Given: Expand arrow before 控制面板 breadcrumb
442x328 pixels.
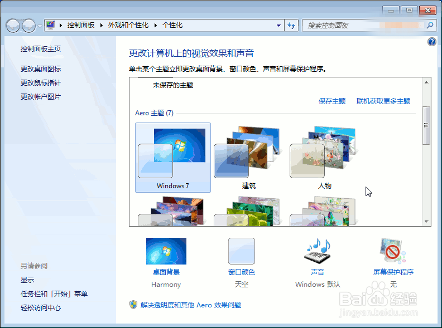Looking at the screenshot, I should tap(60, 25).
